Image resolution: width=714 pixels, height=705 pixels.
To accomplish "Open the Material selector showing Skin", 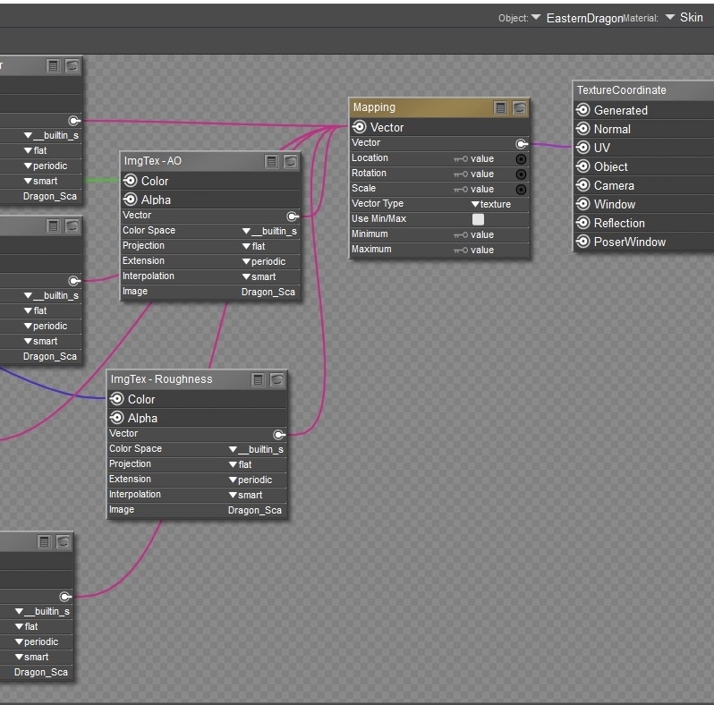I will [684, 18].
